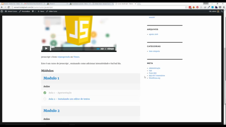Toggle HD quality on the video player
This screenshot has width=226, height=127.
[102, 49]
